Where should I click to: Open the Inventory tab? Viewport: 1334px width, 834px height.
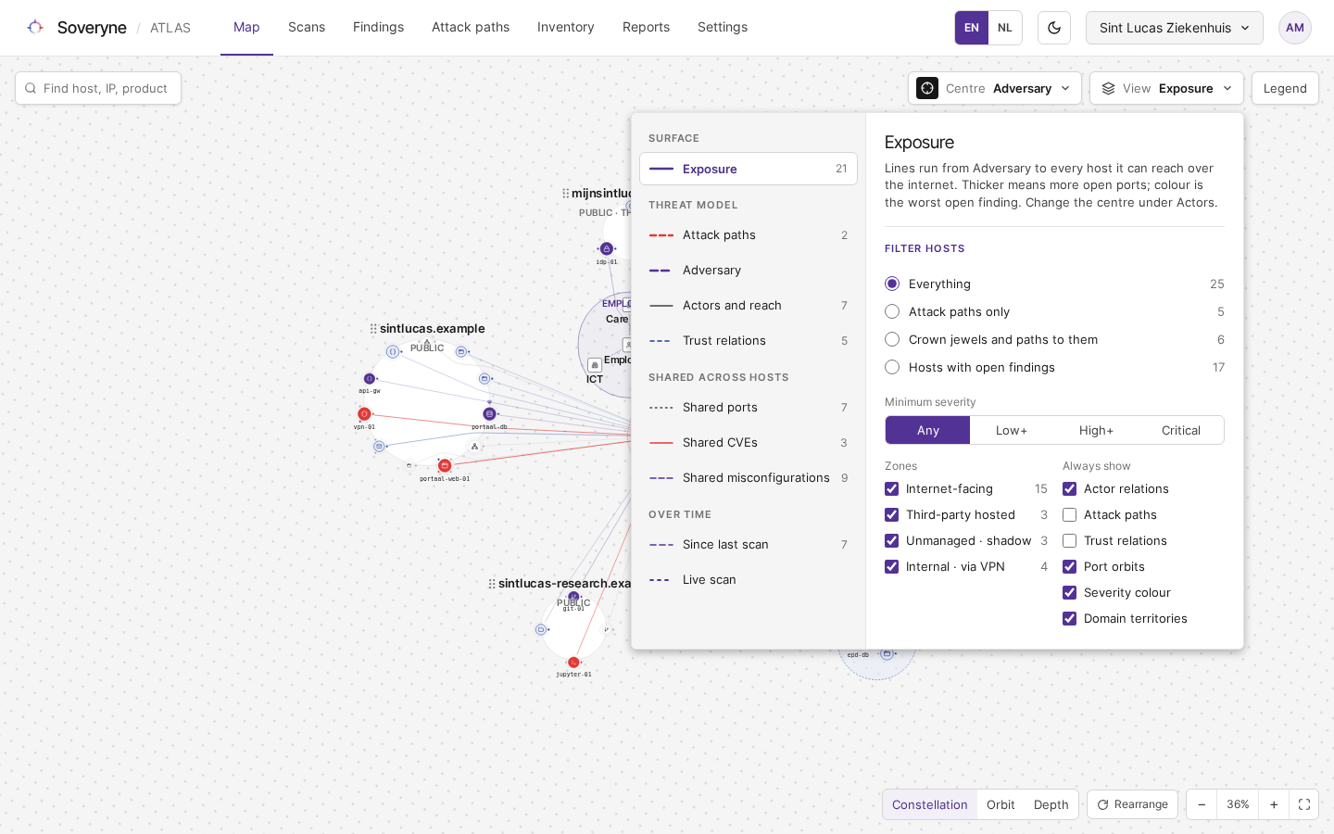tap(566, 28)
